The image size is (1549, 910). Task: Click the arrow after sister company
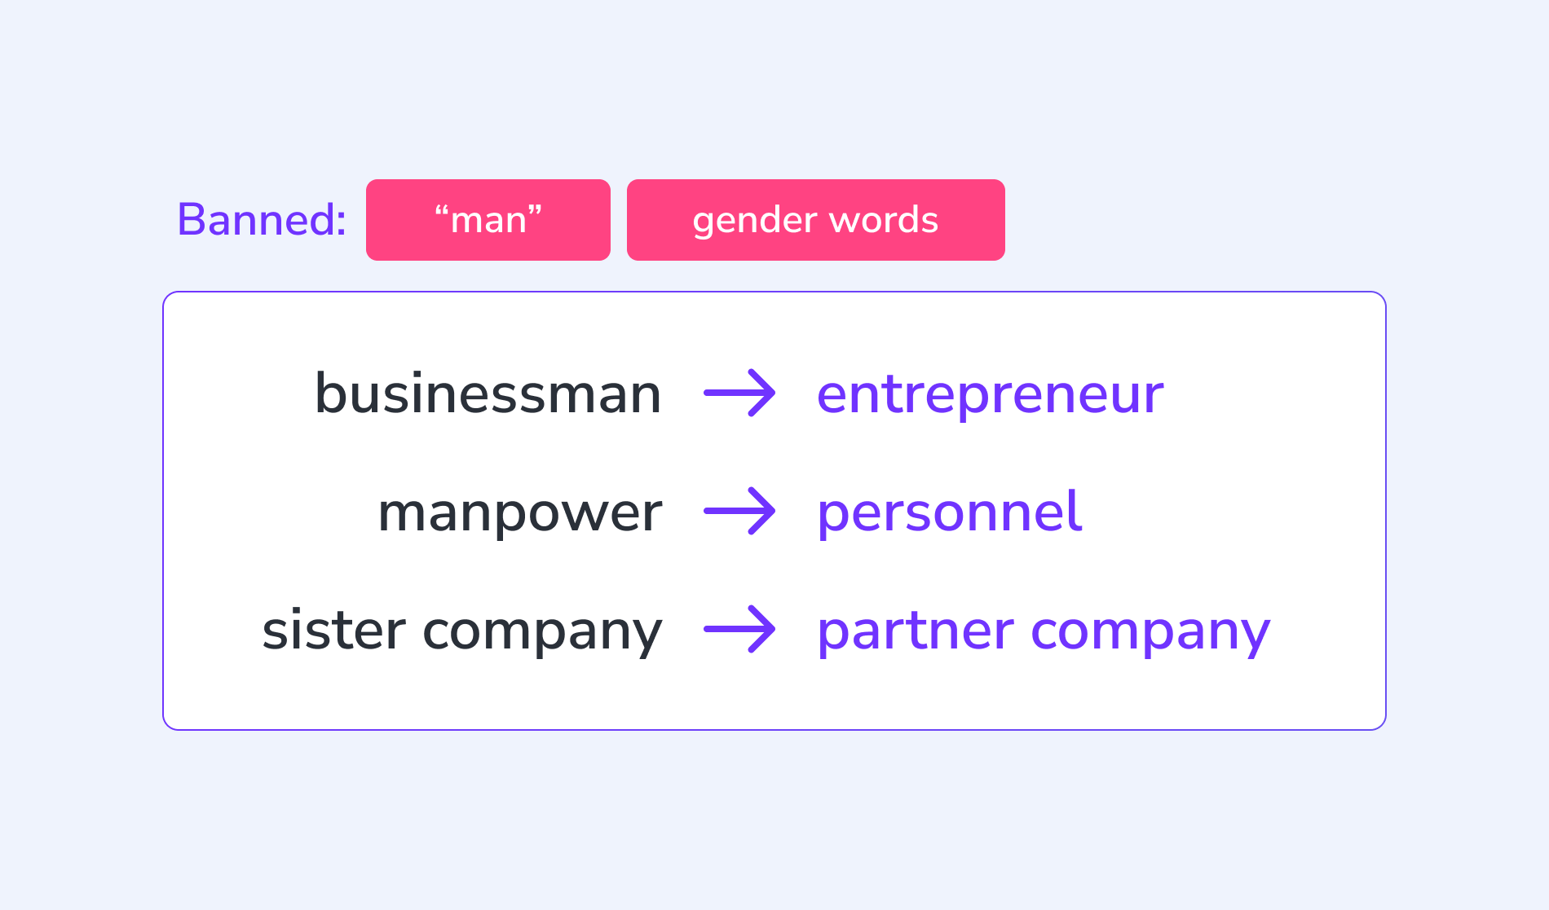[739, 630]
